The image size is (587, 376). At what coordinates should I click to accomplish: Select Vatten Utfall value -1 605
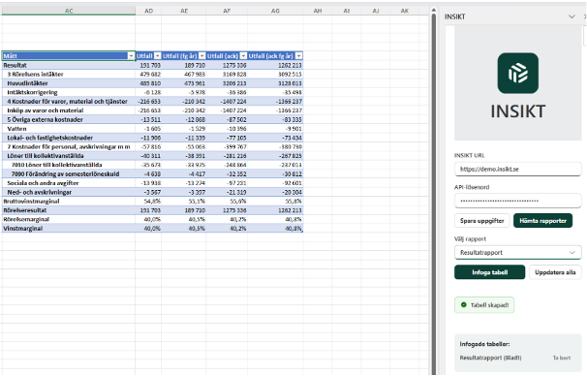pos(148,129)
